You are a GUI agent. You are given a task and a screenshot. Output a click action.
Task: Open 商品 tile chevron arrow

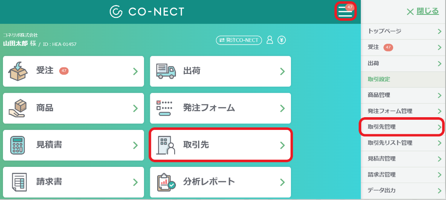pyautogui.click(x=135, y=108)
